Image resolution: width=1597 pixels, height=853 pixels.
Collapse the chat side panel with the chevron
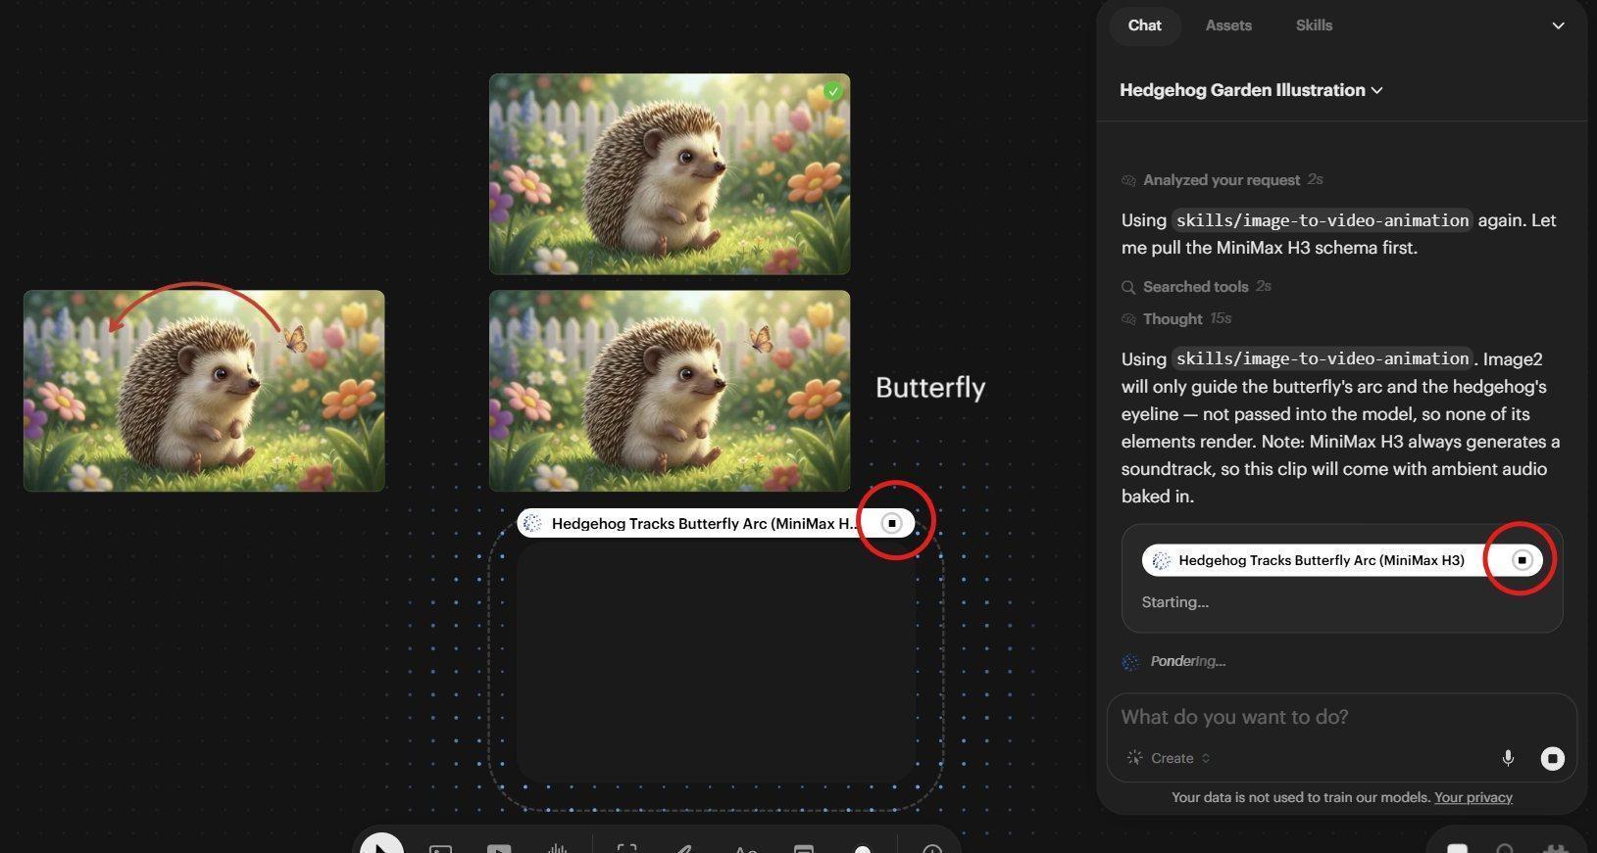tap(1558, 25)
